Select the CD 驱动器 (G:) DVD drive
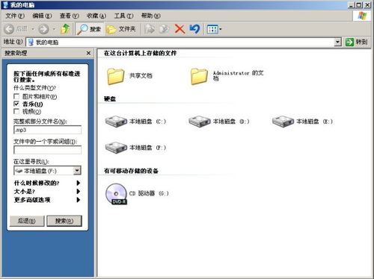Screen dimensions: 374x279 coord(137,194)
